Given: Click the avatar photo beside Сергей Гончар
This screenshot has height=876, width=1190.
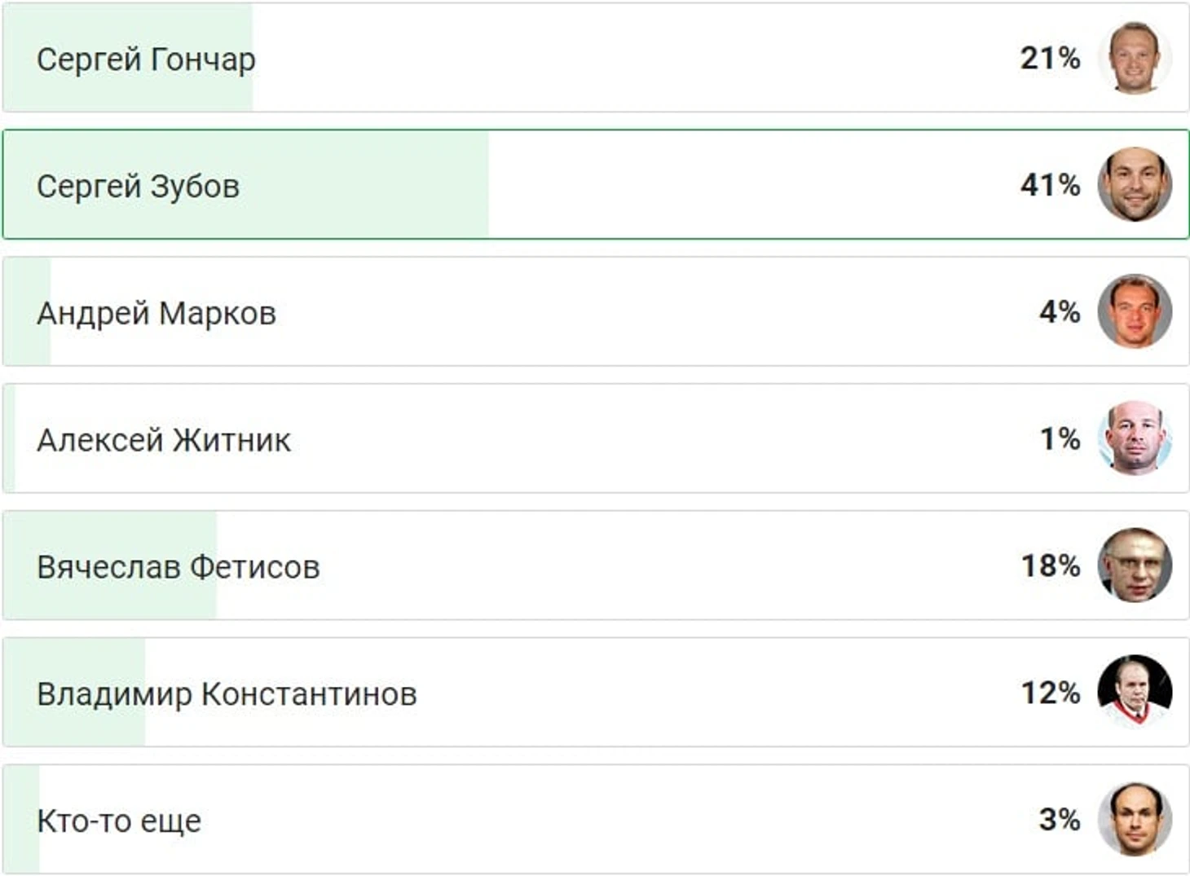Looking at the screenshot, I should [1135, 59].
